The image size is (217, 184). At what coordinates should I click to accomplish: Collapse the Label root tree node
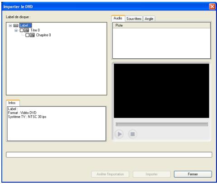pos(10,25)
